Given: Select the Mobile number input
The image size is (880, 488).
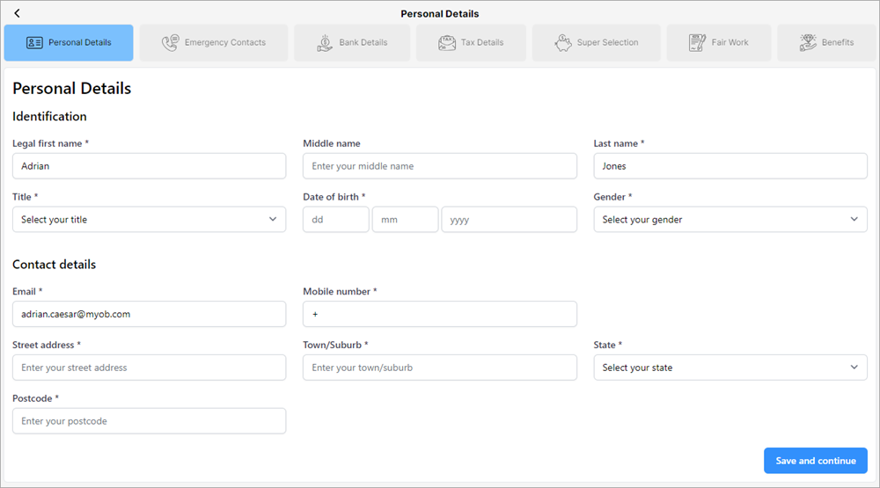Looking at the screenshot, I should pyautogui.click(x=439, y=314).
